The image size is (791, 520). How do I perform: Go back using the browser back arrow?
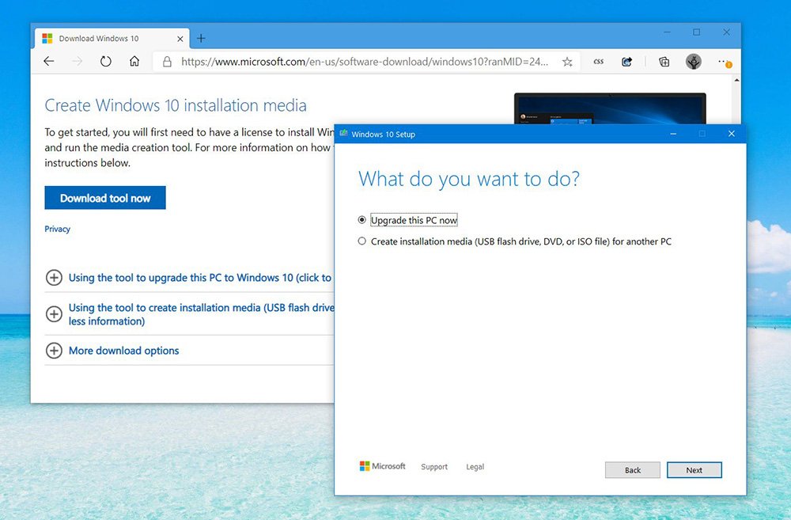click(48, 62)
